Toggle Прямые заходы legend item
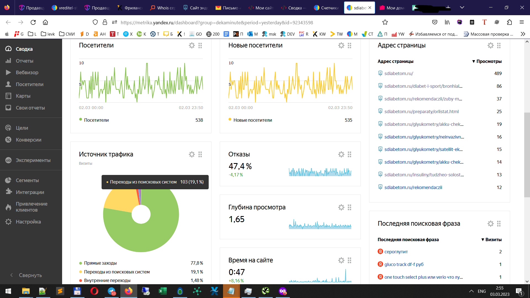The image size is (530, 298). (100, 263)
